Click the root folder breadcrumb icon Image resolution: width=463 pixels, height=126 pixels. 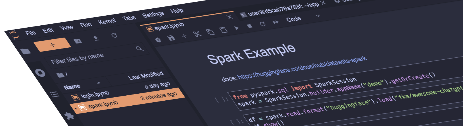[x=60, y=75]
